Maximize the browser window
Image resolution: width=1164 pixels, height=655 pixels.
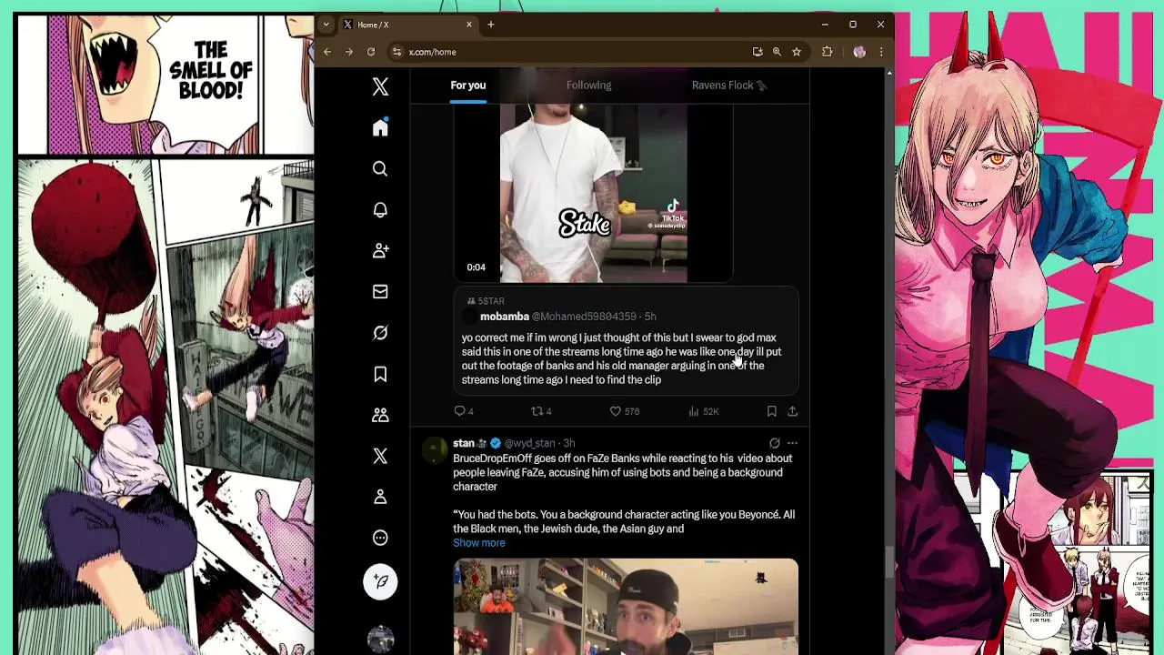click(x=853, y=25)
